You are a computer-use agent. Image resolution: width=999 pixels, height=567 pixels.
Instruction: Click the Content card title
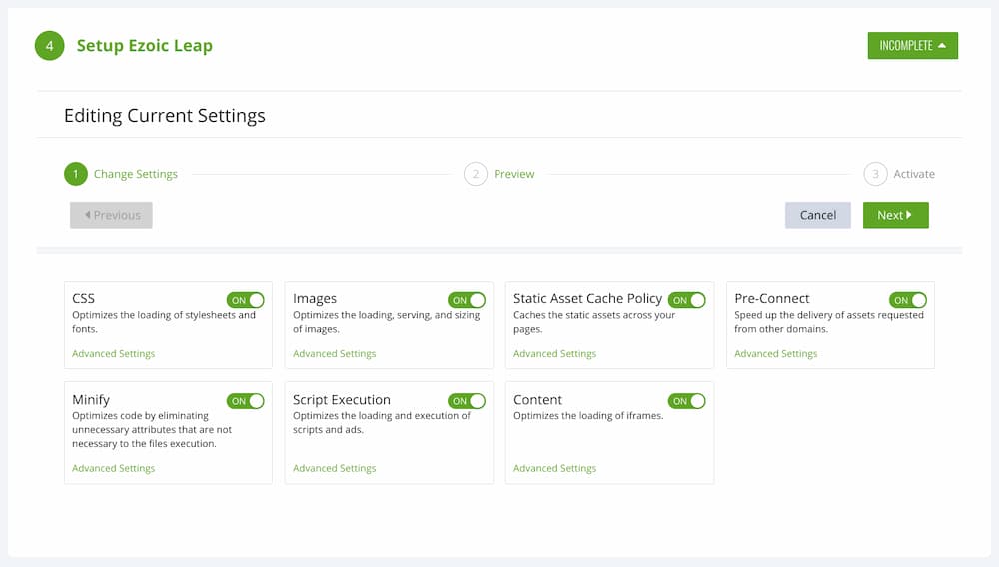coord(537,400)
